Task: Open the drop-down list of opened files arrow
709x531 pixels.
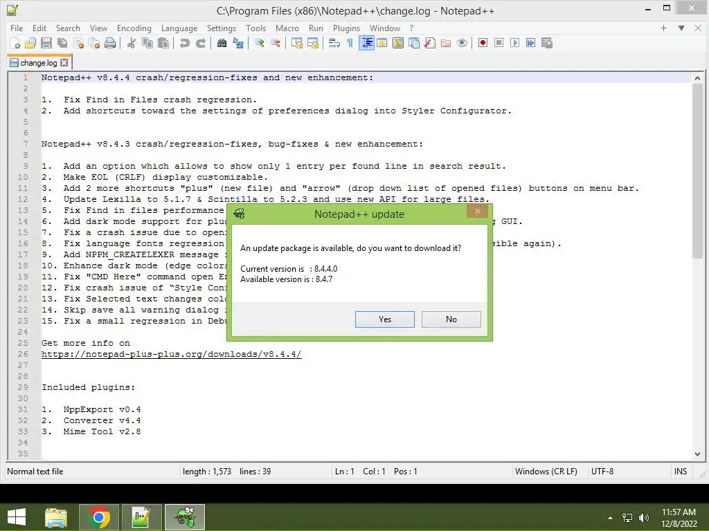Action: coord(681,28)
